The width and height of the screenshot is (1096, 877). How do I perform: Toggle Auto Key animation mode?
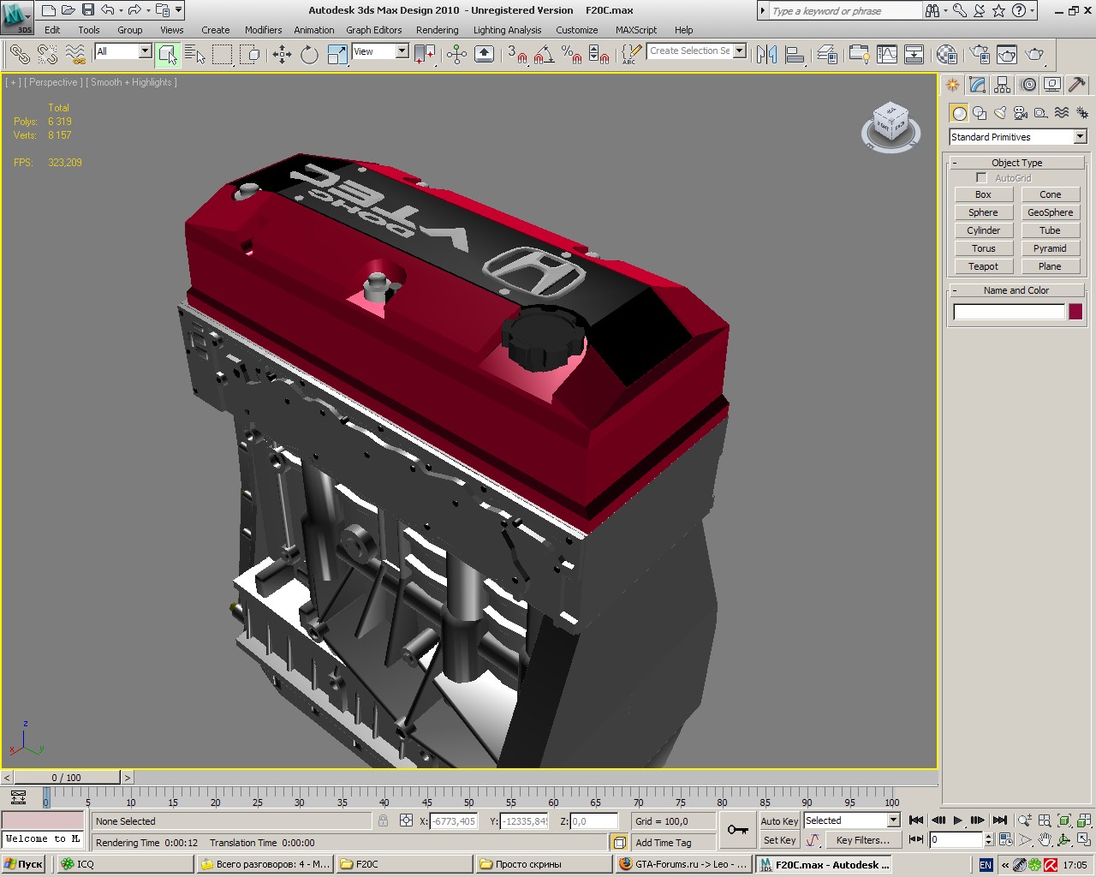point(778,820)
